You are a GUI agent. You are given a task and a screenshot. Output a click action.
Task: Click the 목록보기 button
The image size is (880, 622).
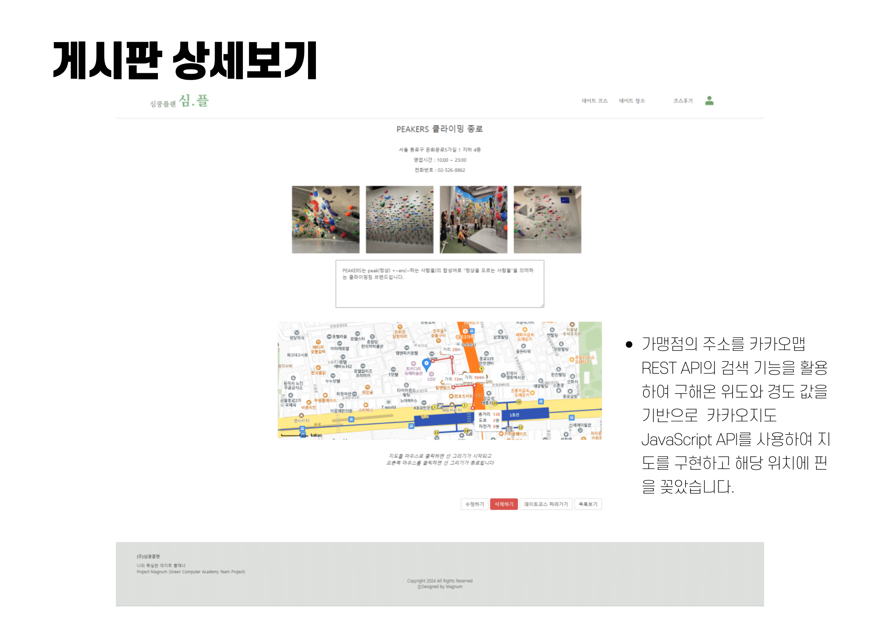pyautogui.click(x=588, y=504)
